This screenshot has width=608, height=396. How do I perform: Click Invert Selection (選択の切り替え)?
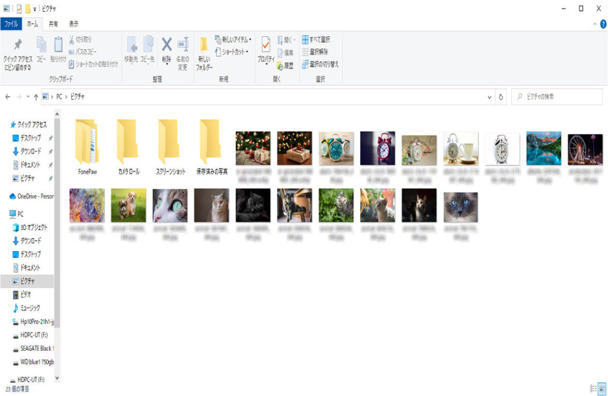319,64
